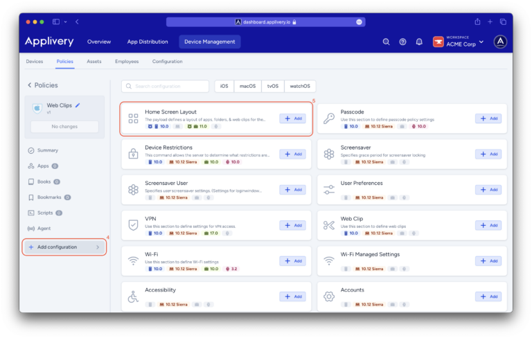
Task: Click the Passcode key icon
Action: (329, 118)
